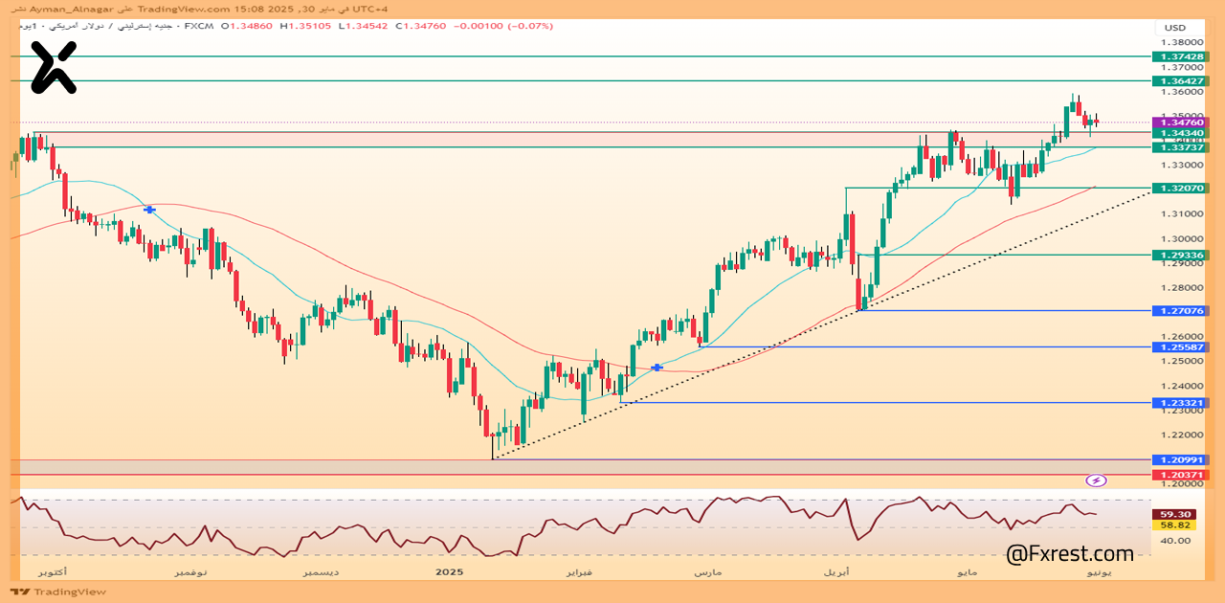
Task: Click the open value O1.34860
Action: [247, 26]
